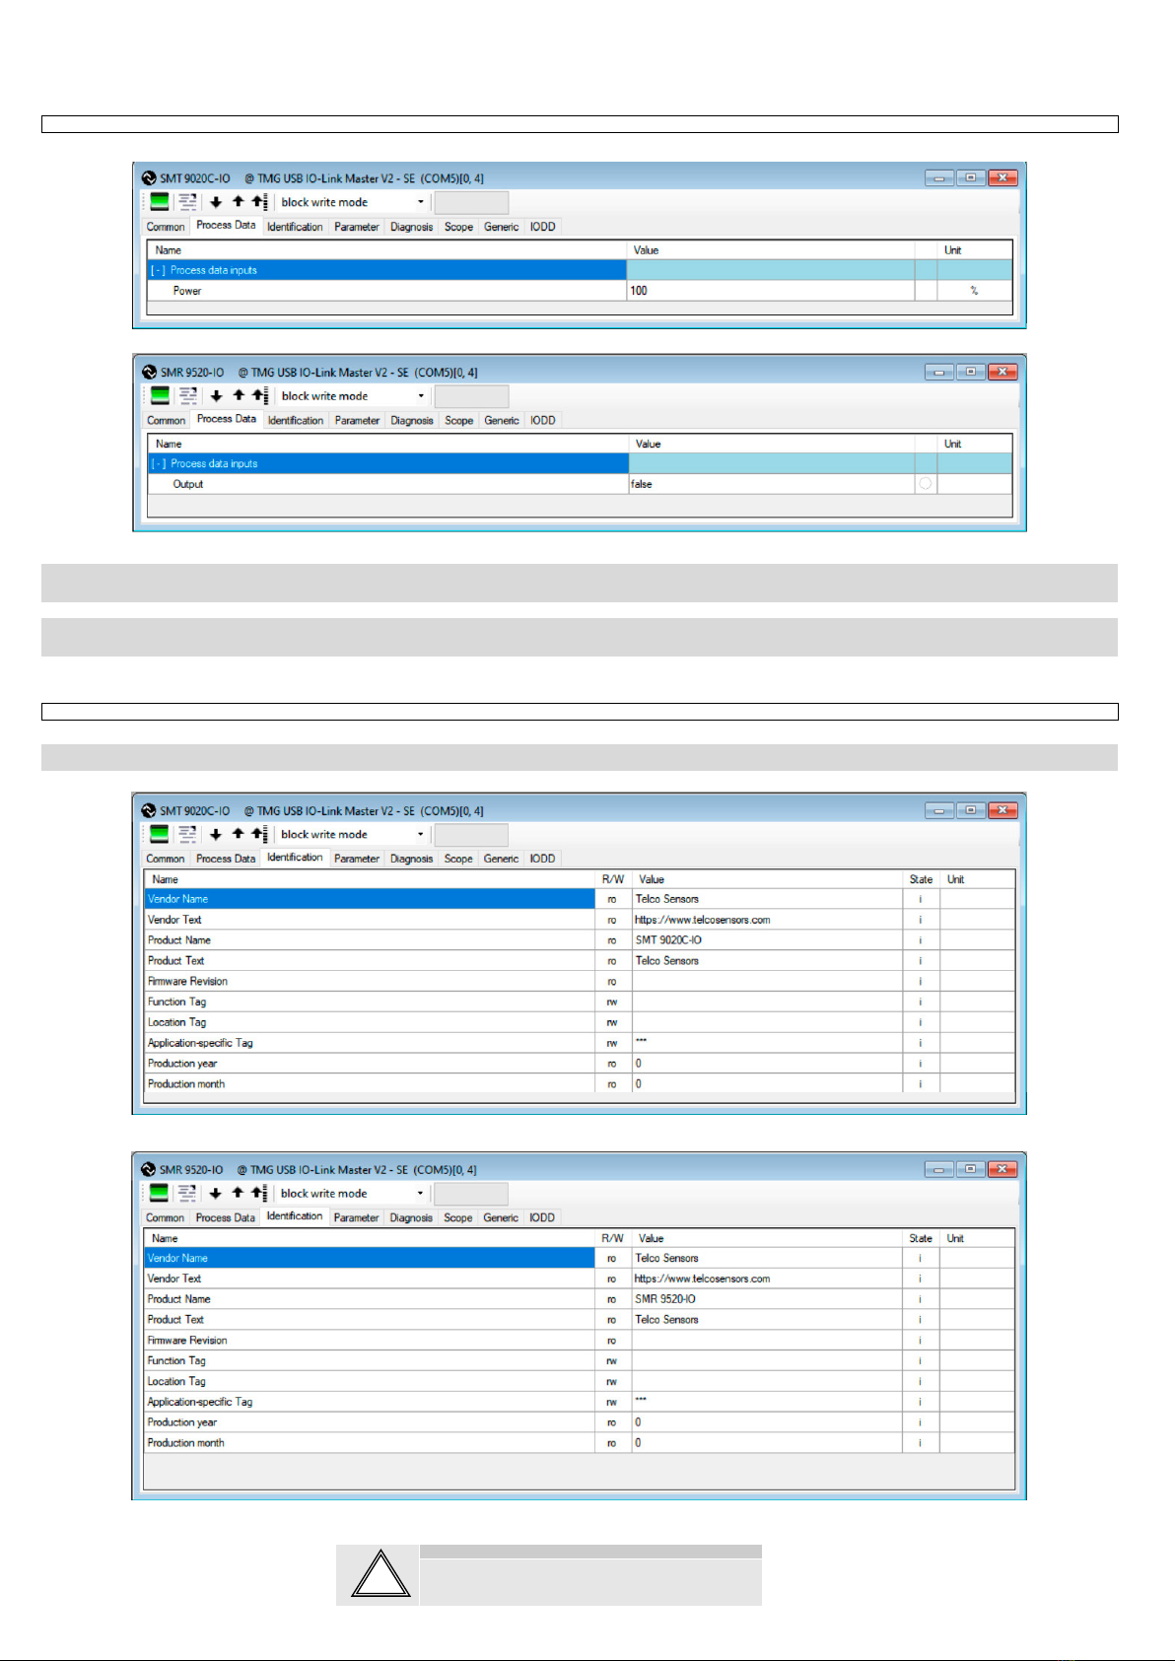Open block write mode dropdown in SMT 9020C-IO Identification window

(x=352, y=834)
